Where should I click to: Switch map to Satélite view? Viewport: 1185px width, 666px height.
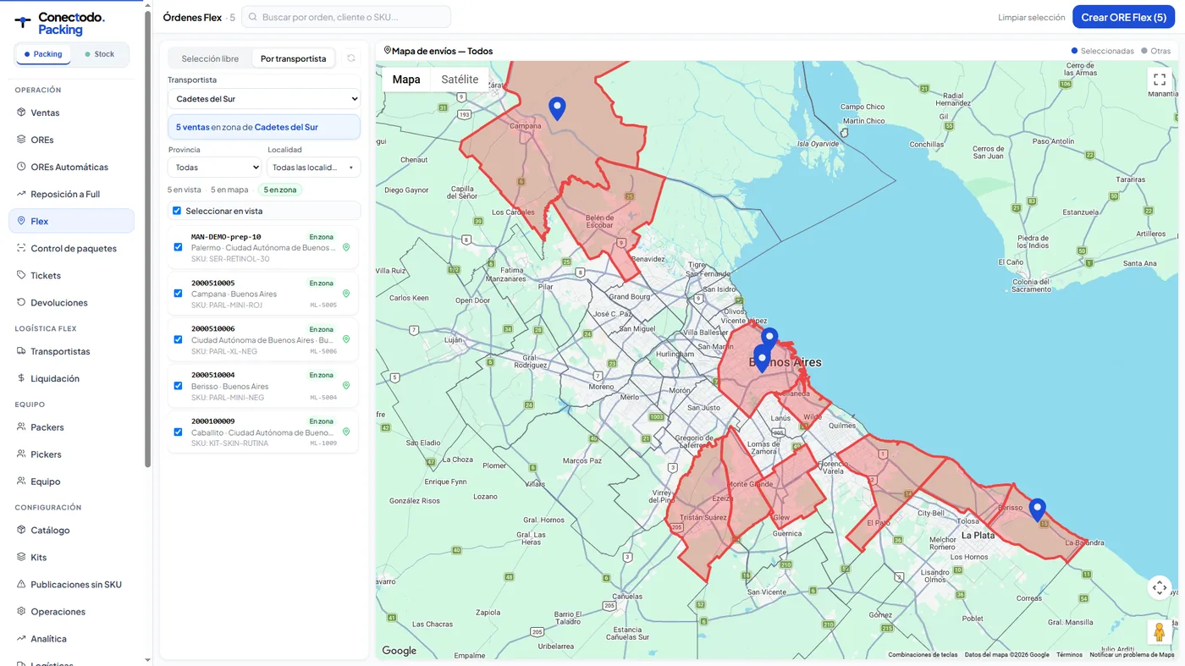[460, 80]
